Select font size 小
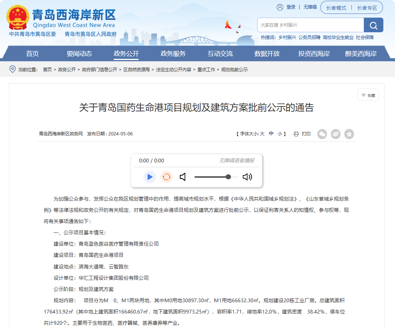 (x=280, y=134)
